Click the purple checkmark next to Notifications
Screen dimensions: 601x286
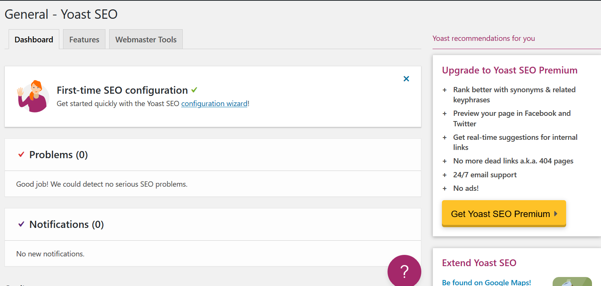[x=21, y=224]
